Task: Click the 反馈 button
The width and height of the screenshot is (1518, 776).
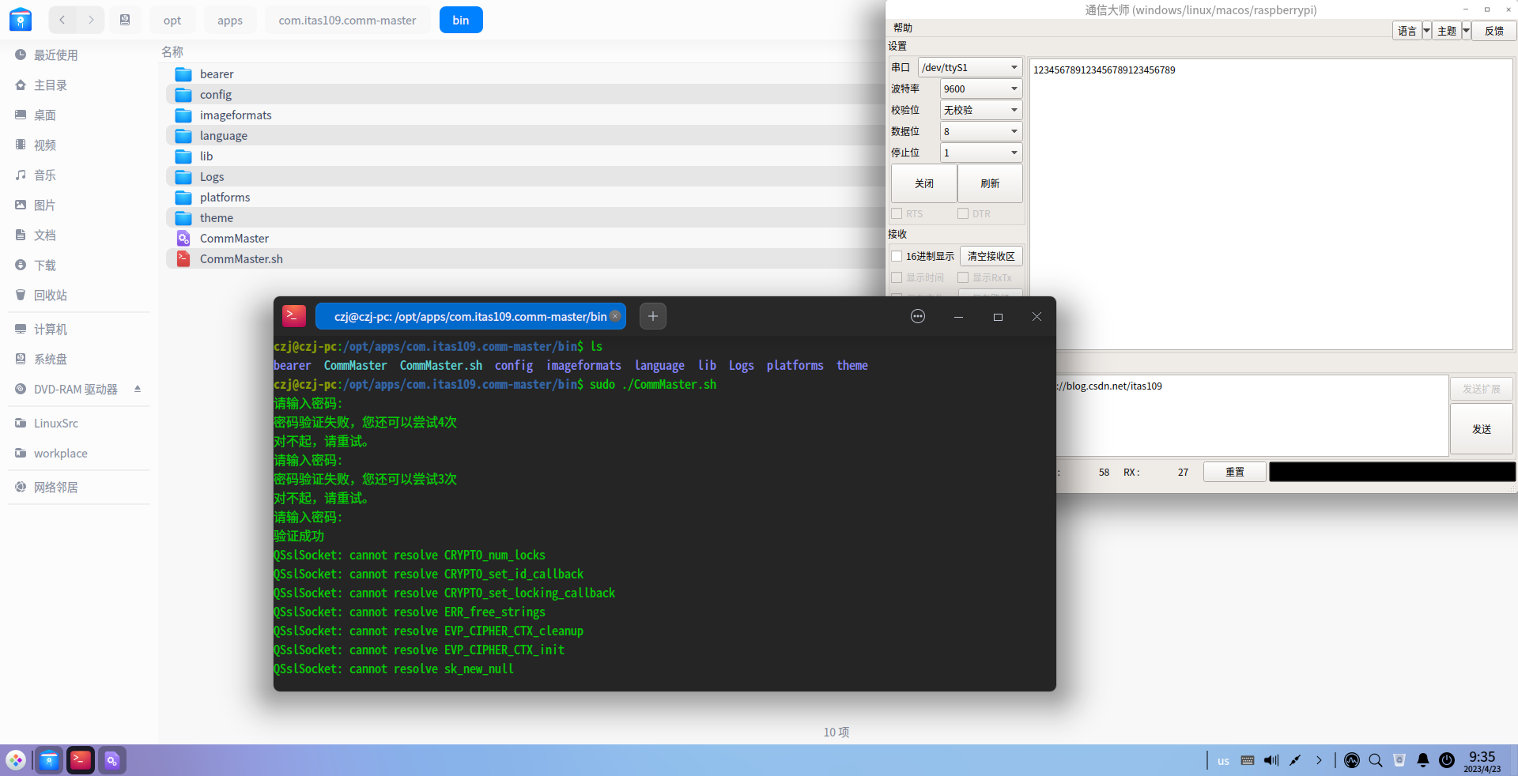Action: tap(1494, 31)
